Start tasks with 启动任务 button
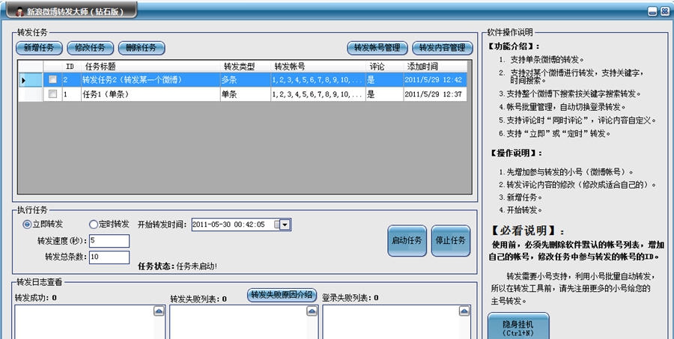This screenshot has height=339, width=674. point(407,241)
